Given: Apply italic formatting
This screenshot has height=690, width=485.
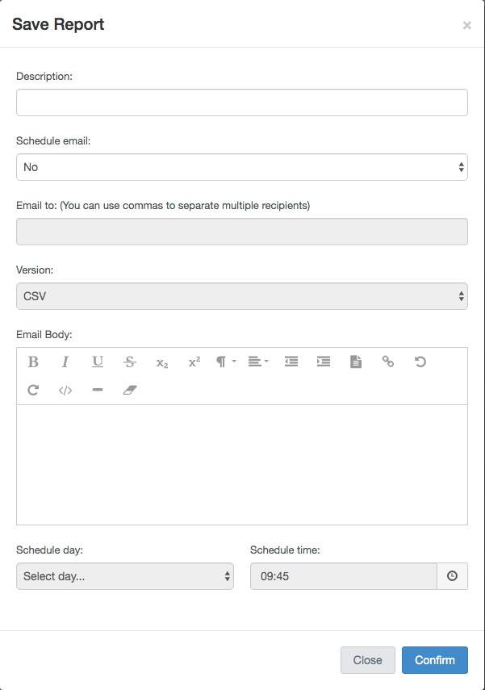Looking at the screenshot, I should [65, 362].
